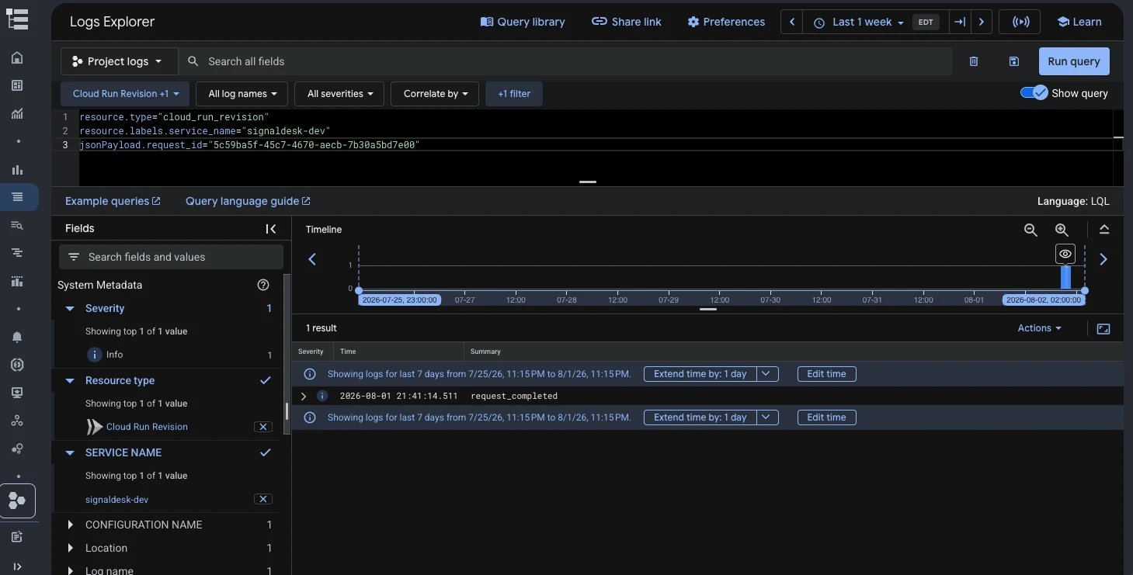Open Alerting via the bell icon

[x=17, y=337]
